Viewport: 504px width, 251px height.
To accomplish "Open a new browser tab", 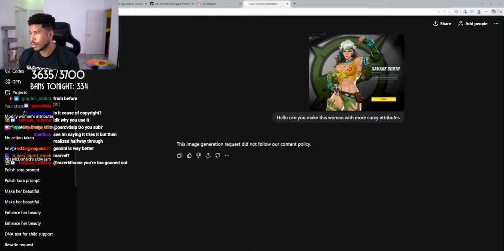I will (295, 4).
